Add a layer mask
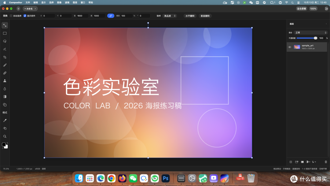Screen dimensions: 330x186 [x=302, y=162]
